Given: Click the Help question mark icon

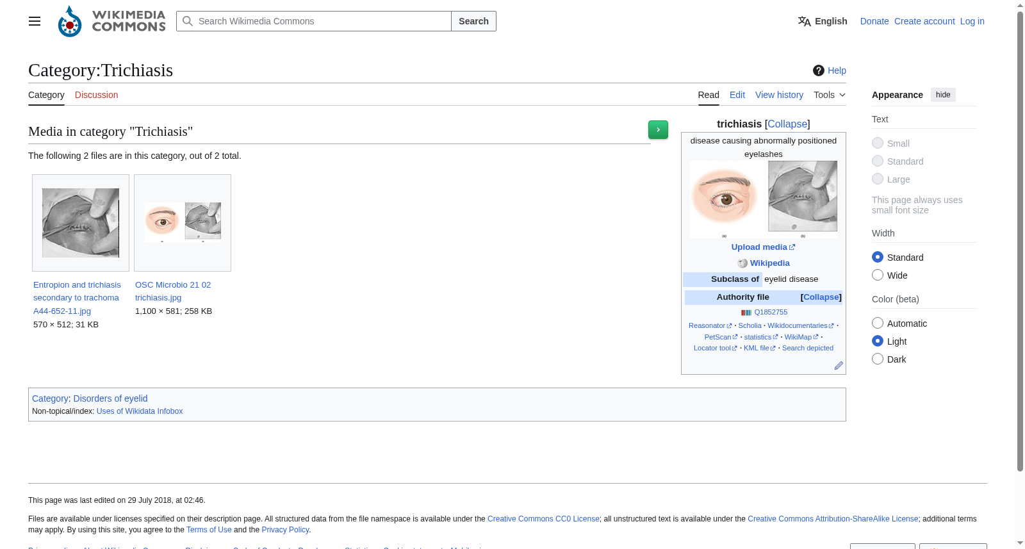Looking at the screenshot, I should pos(819,70).
